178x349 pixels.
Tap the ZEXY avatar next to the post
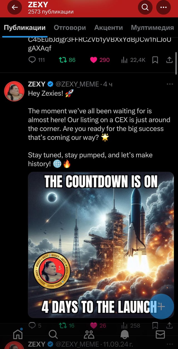click(14, 91)
